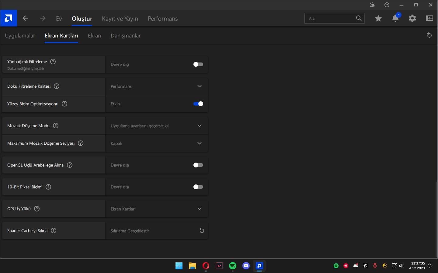Open favorites with the star icon
Image resolution: width=438 pixels, height=273 pixels.
(378, 18)
